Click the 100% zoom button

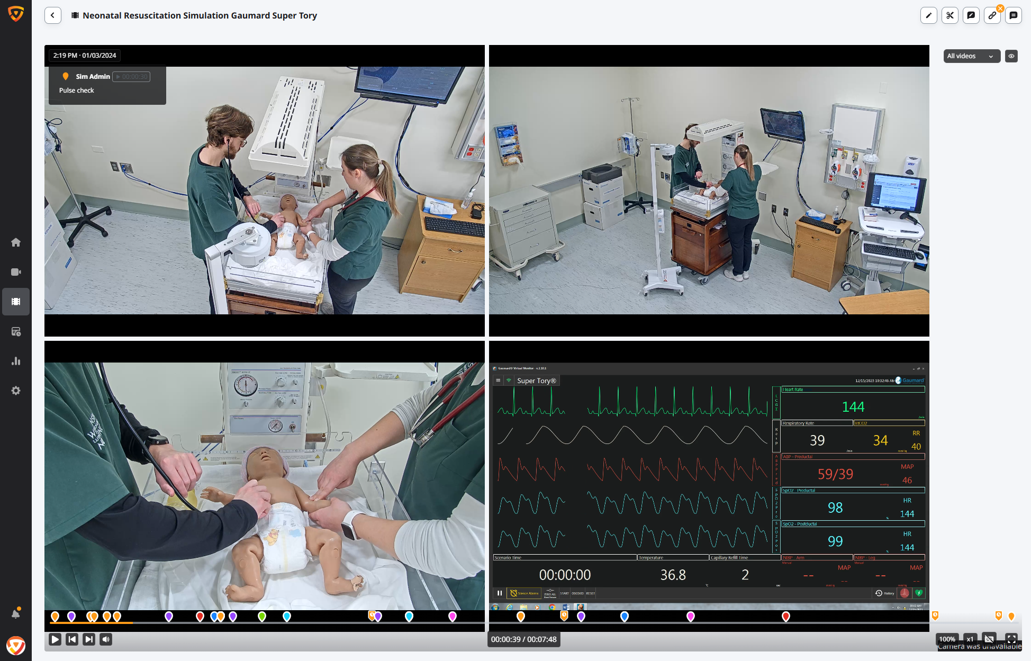947,639
